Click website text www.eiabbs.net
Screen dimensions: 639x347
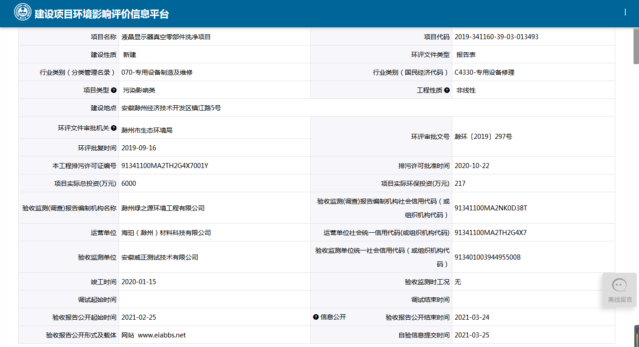(162, 335)
